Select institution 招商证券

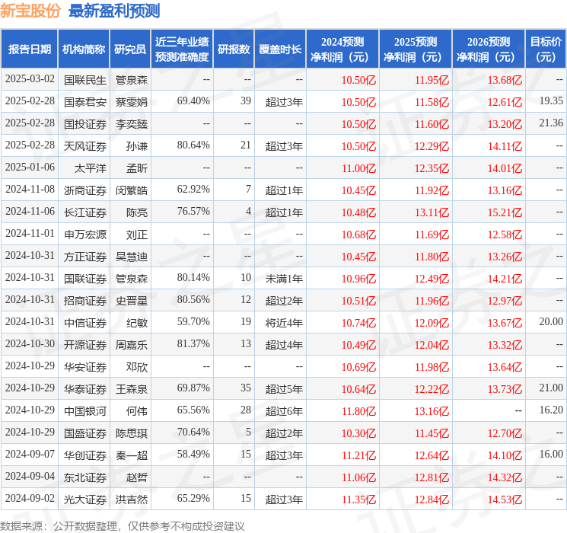(85, 300)
